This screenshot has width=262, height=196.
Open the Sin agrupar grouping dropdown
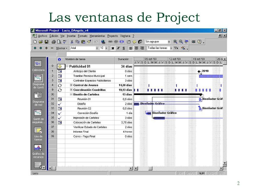169,42
